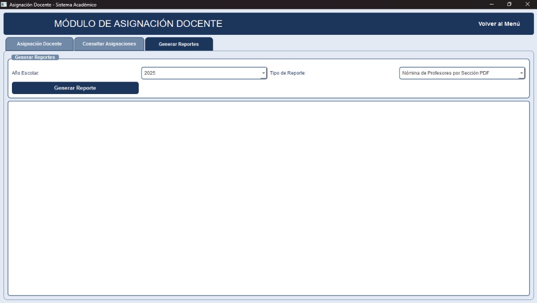The width and height of the screenshot is (537, 303).
Task: Click the Año Escolar label
Action: coord(25,73)
